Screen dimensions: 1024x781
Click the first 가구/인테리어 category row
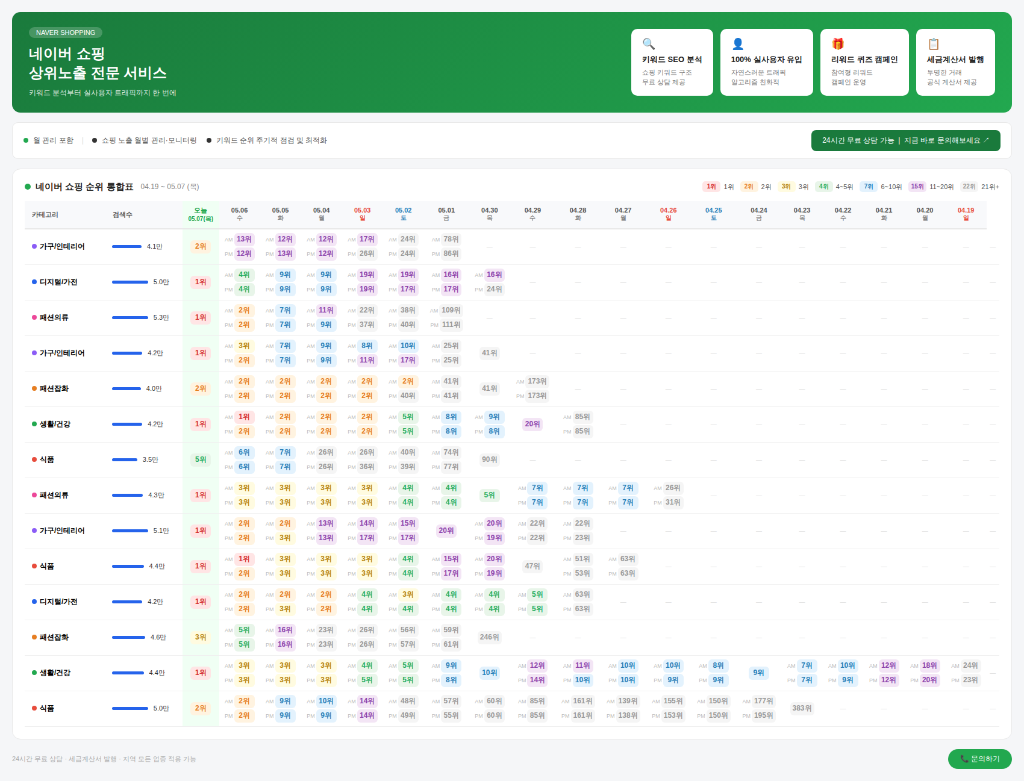(x=512, y=247)
